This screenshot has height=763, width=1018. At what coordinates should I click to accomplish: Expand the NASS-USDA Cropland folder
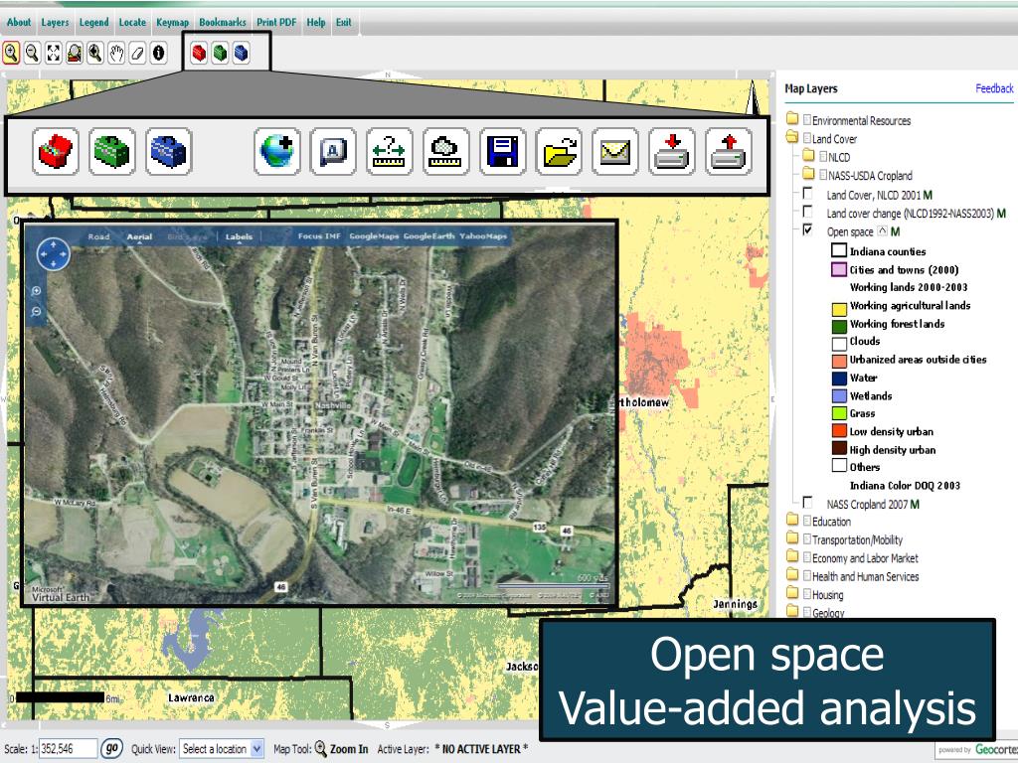coord(808,174)
